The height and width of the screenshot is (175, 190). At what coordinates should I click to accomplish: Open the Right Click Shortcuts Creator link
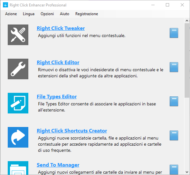pos(72,131)
